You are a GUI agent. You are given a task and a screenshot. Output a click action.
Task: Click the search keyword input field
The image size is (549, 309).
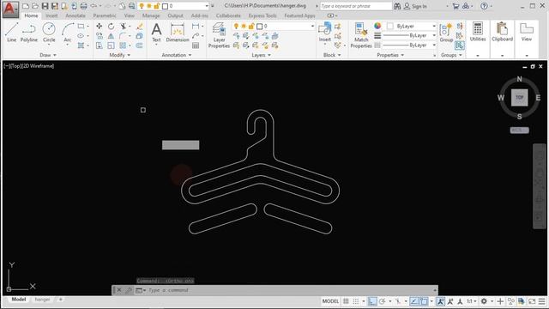coord(356,6)
